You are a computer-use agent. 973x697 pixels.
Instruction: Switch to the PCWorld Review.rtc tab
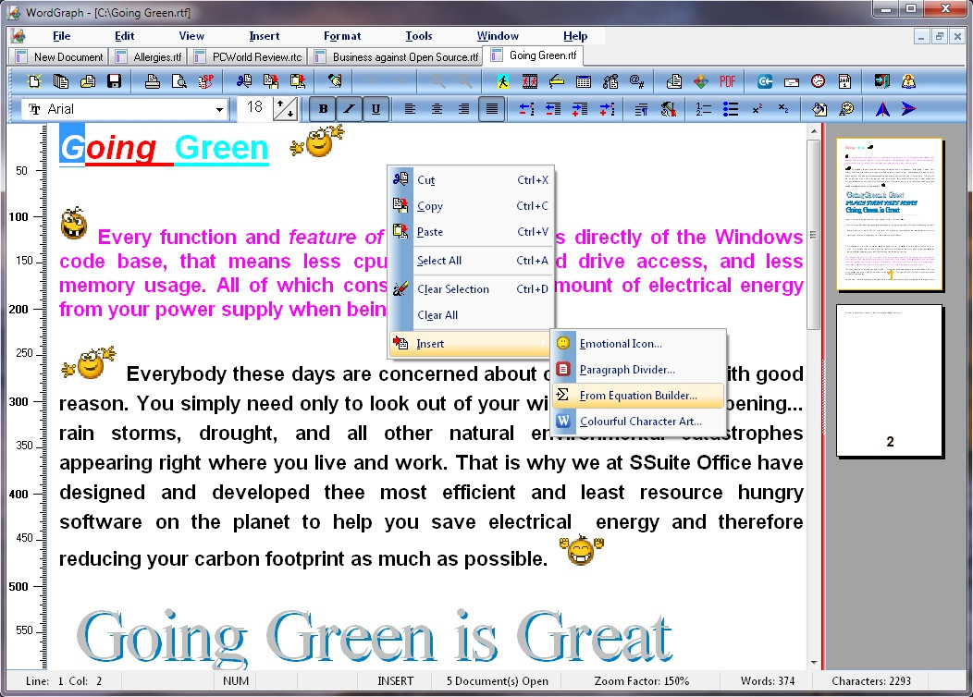tap(250, 57)
